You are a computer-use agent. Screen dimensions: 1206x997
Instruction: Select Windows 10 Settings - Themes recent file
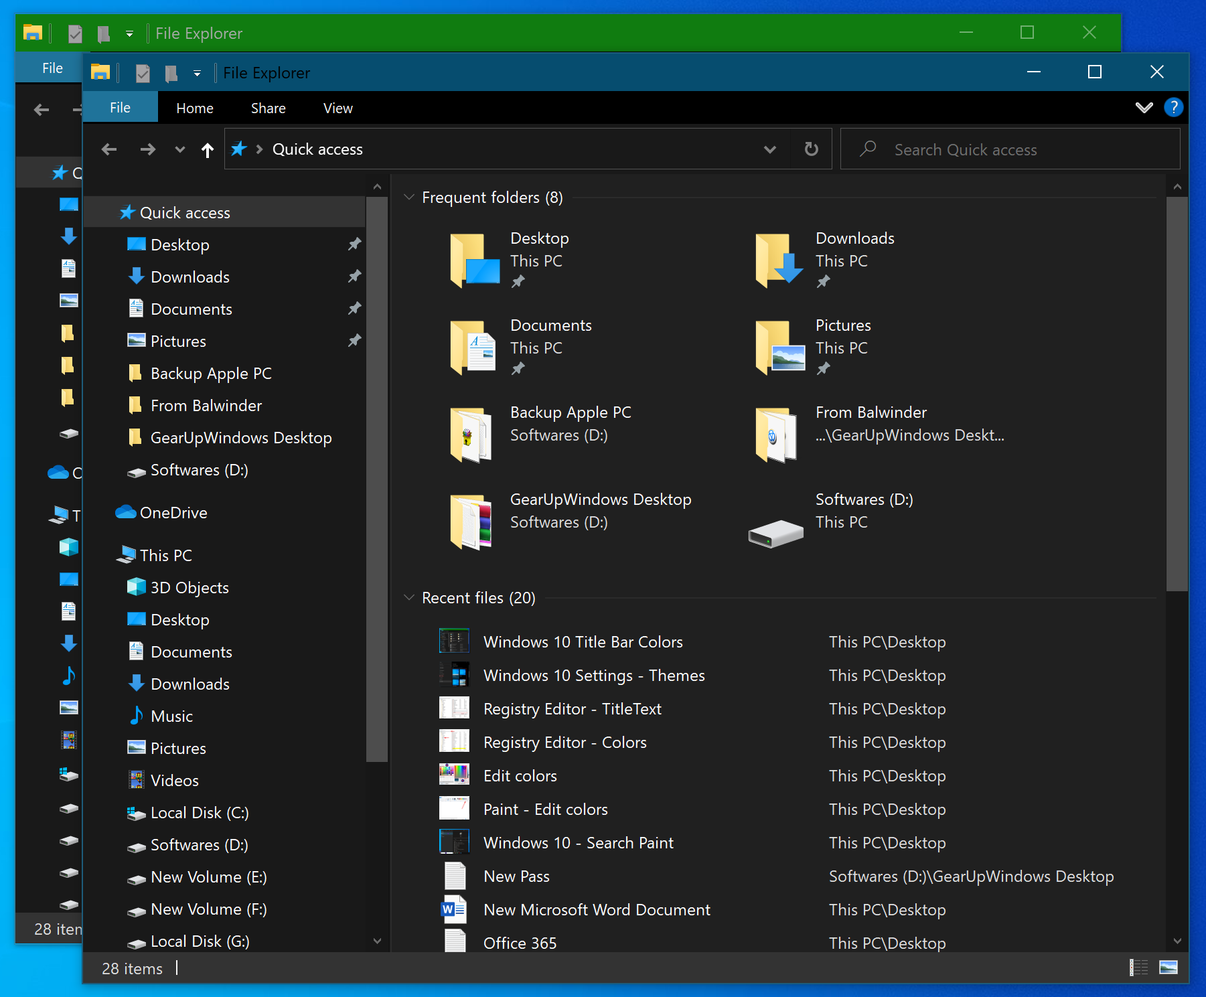(594, 676)
